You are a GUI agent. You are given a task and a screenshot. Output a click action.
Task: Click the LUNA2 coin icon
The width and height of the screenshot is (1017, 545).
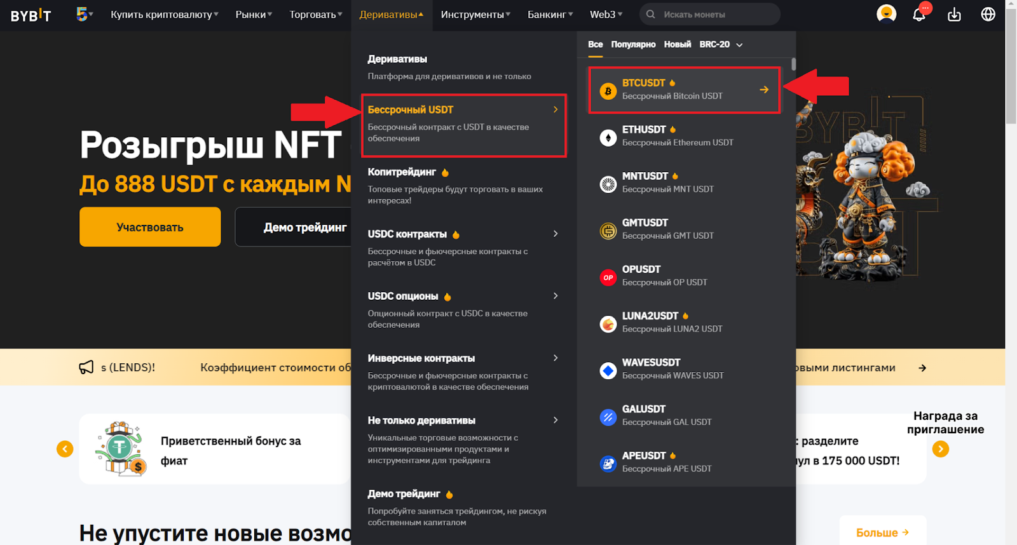[x=608, y=324]
